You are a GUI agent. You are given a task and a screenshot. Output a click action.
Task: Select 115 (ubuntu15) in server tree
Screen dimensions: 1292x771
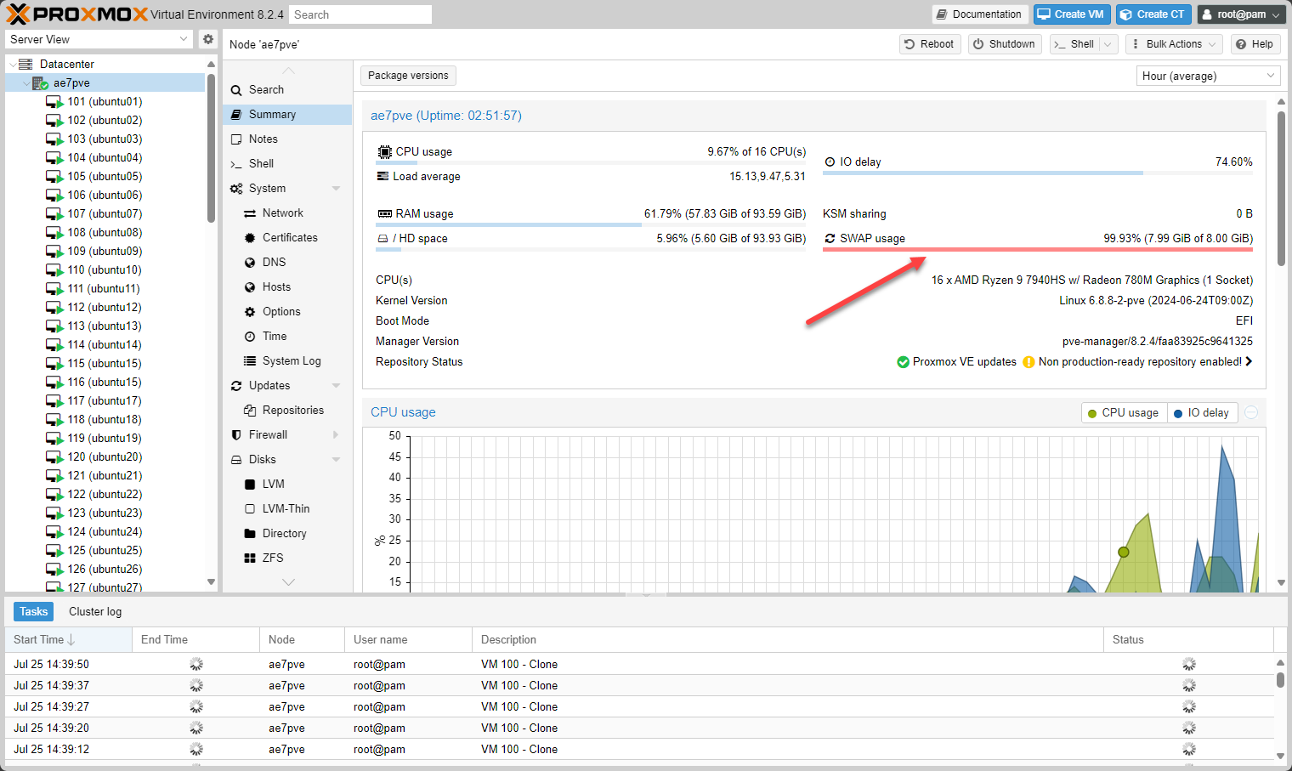[x=105, y=364]
